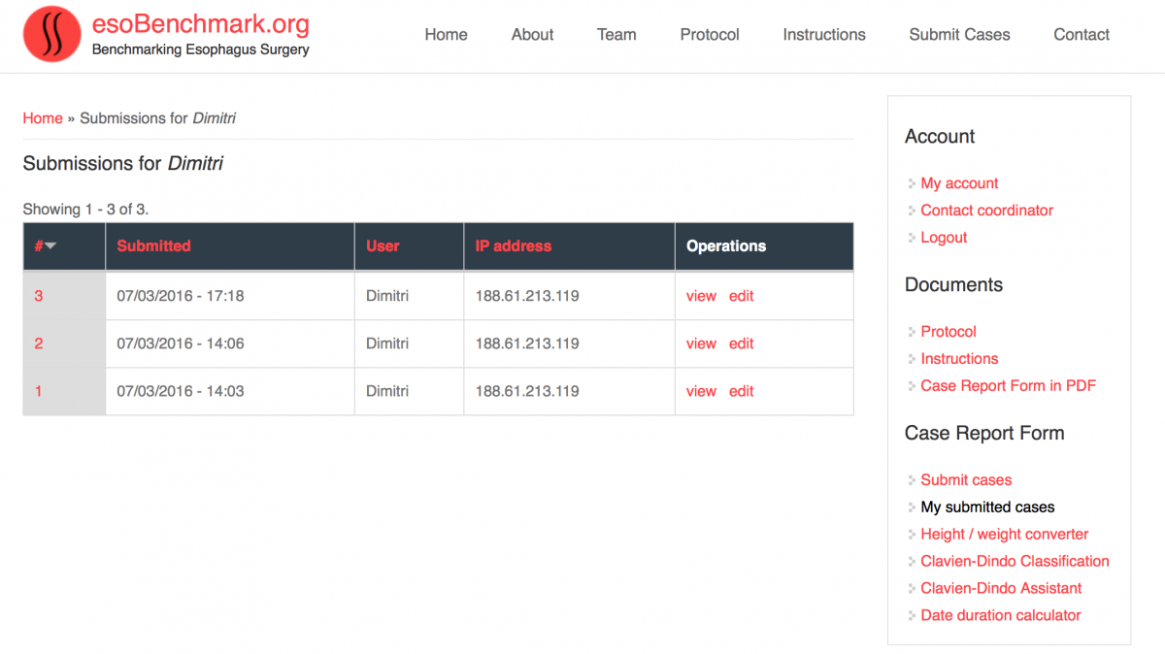1165x654 pixels.
Task: Edit the submission from 14:03
Action: tap(741, 391)
